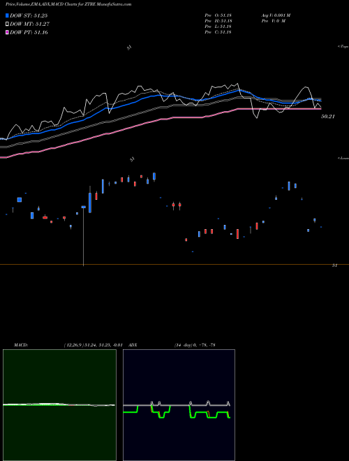This screenshot has width=349, height=461.
Task: Click the 'ADX' panel heading
Action: coord(133,345)
